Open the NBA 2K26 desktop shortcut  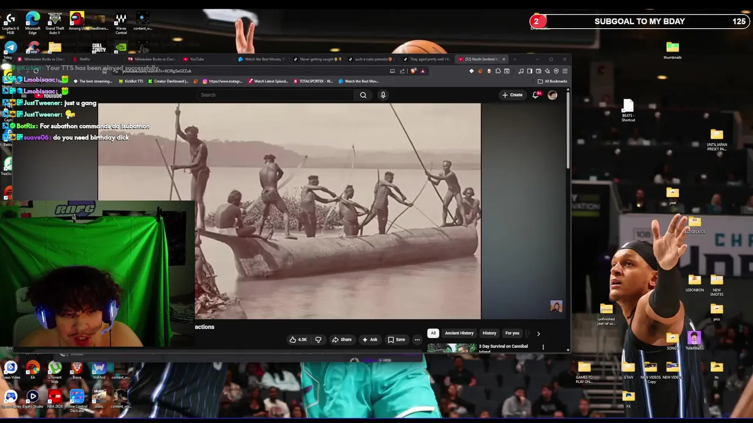(55, 399)
